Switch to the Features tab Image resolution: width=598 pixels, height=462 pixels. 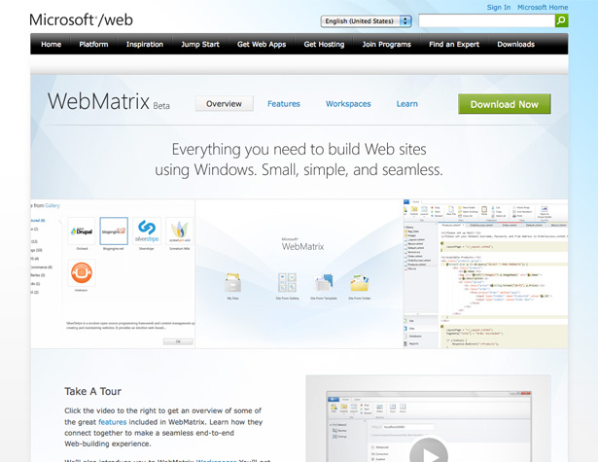click(x=284, y=104)
